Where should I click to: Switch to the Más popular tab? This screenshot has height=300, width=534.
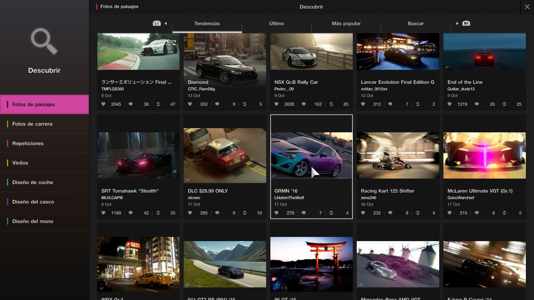click(346, 24)
